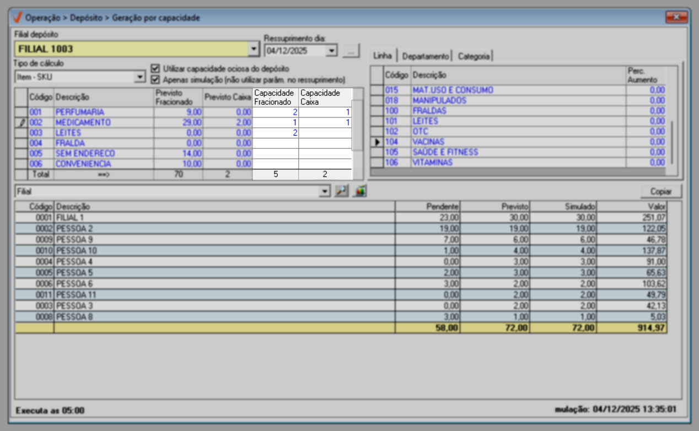The width and height of the screenshot is (699, 431).
Task: Click the ellipsis button beside date
Action: 349,51
